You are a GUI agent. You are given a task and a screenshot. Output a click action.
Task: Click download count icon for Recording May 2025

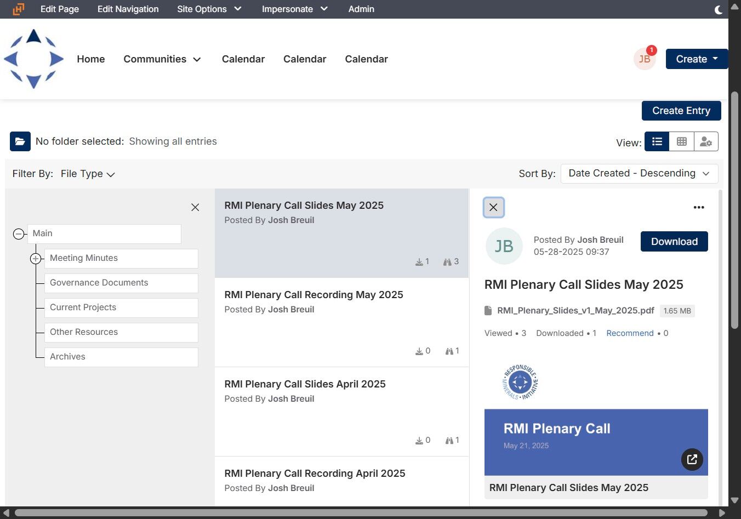point(419,351)
